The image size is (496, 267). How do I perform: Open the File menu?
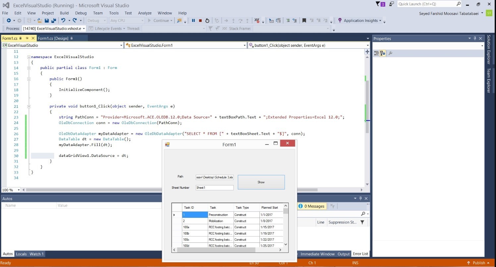pyautogui.click(x=5, y=13)
